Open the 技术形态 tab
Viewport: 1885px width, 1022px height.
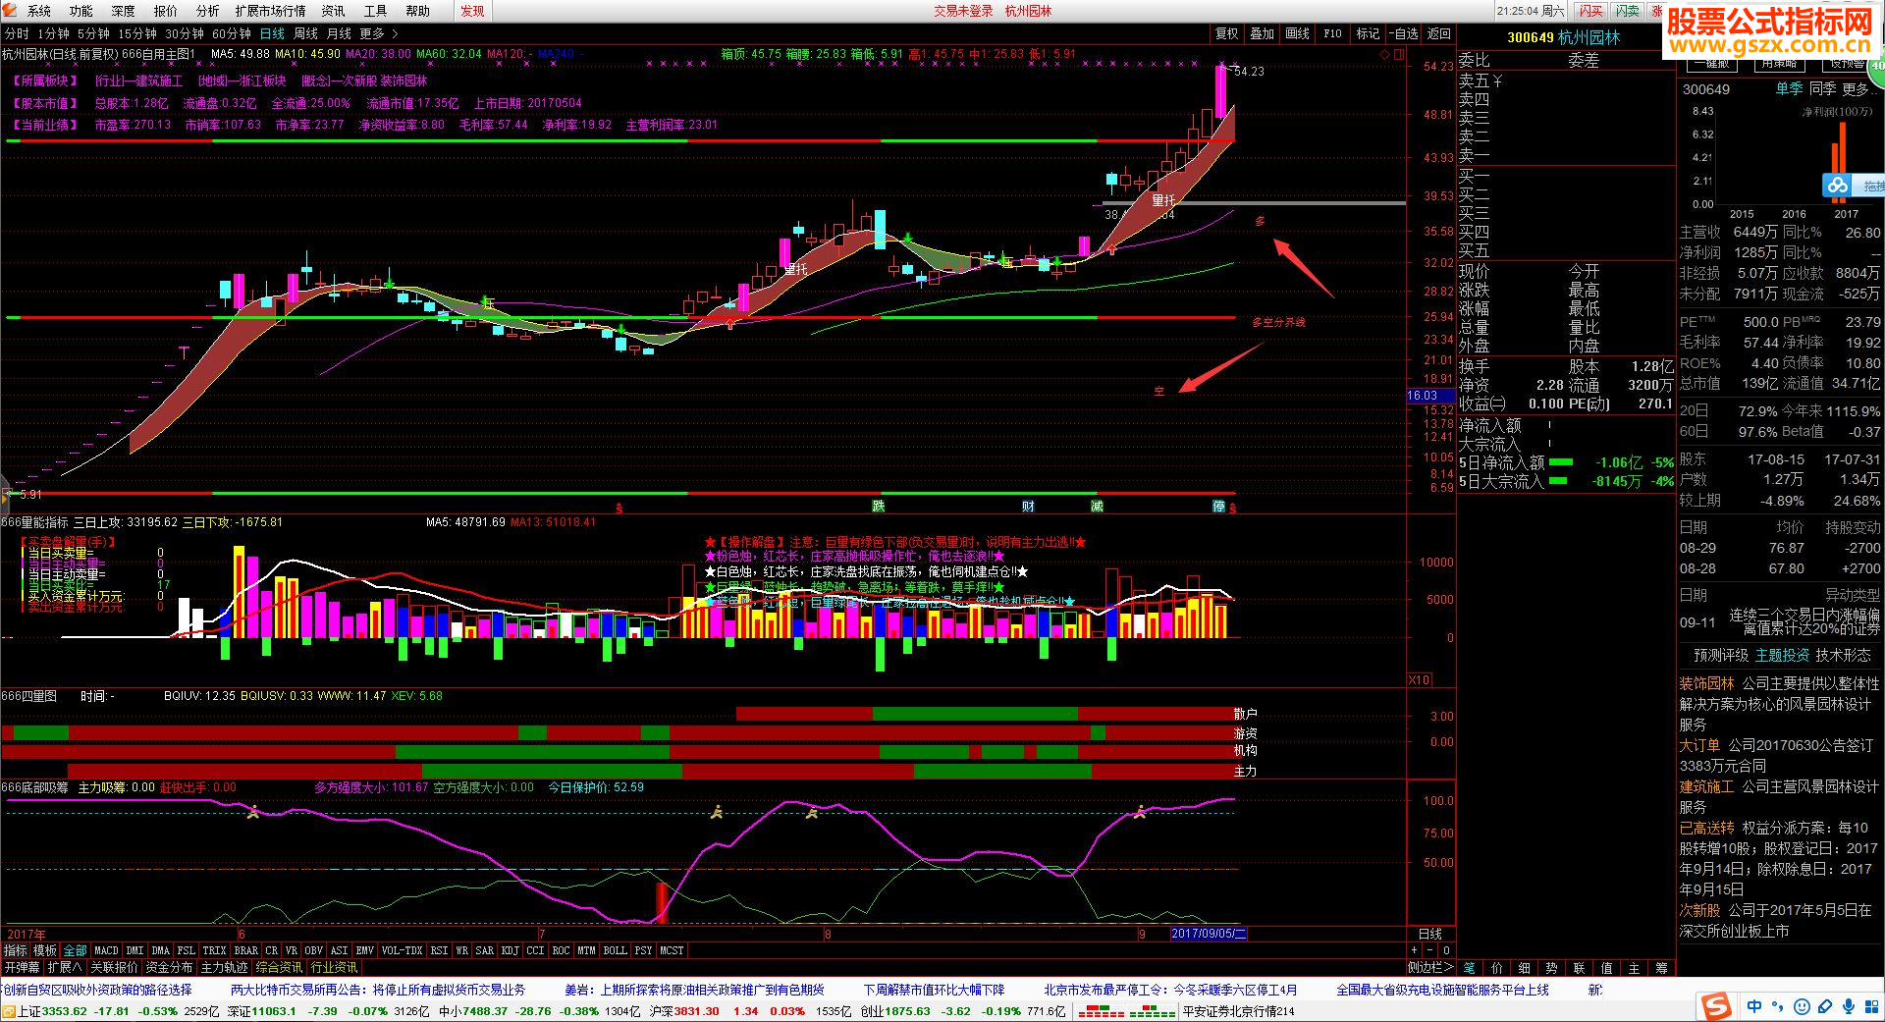(x=1843, y=655)
